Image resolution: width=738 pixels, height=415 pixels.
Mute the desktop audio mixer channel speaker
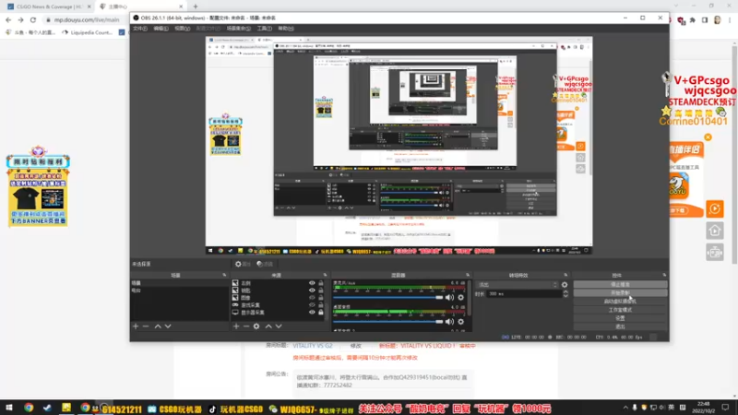point(449,322)
